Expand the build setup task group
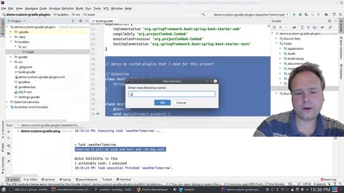 [x=281, y=58]
